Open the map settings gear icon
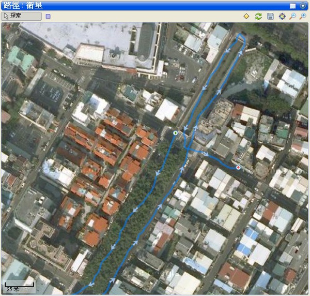The width and height of the screenshot is (310, 296). pos(282,16)
